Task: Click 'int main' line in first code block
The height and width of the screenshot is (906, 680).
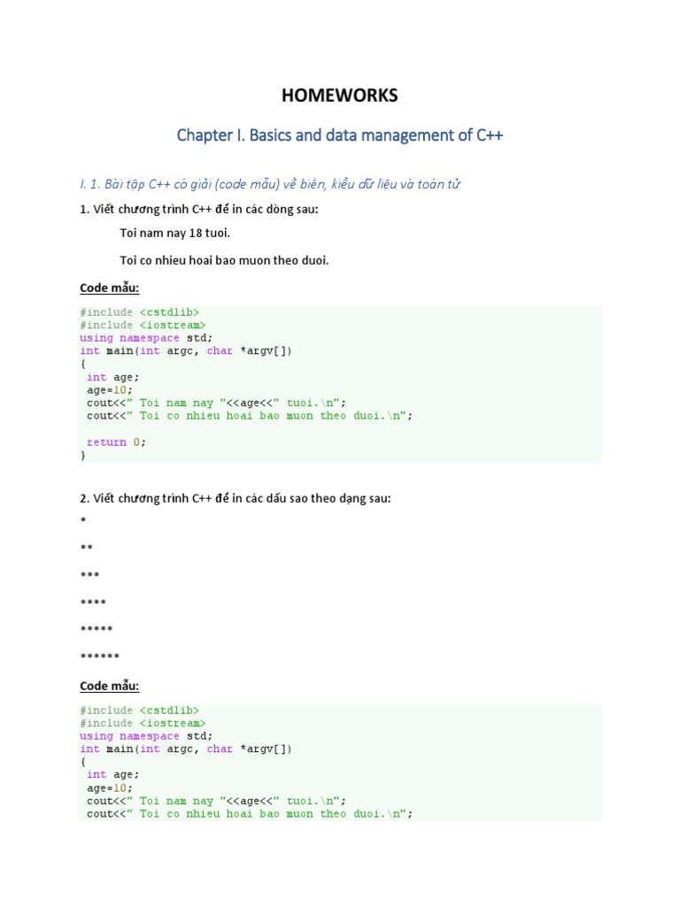Action: (x=186, y=350)
